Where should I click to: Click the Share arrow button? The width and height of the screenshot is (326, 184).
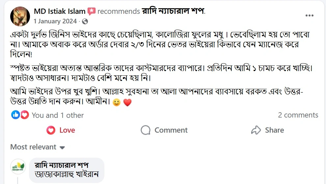267,130
